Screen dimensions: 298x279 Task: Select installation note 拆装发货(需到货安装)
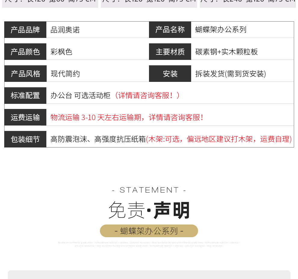coord(231,73)
